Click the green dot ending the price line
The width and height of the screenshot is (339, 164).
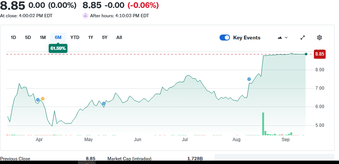point(306,54)
